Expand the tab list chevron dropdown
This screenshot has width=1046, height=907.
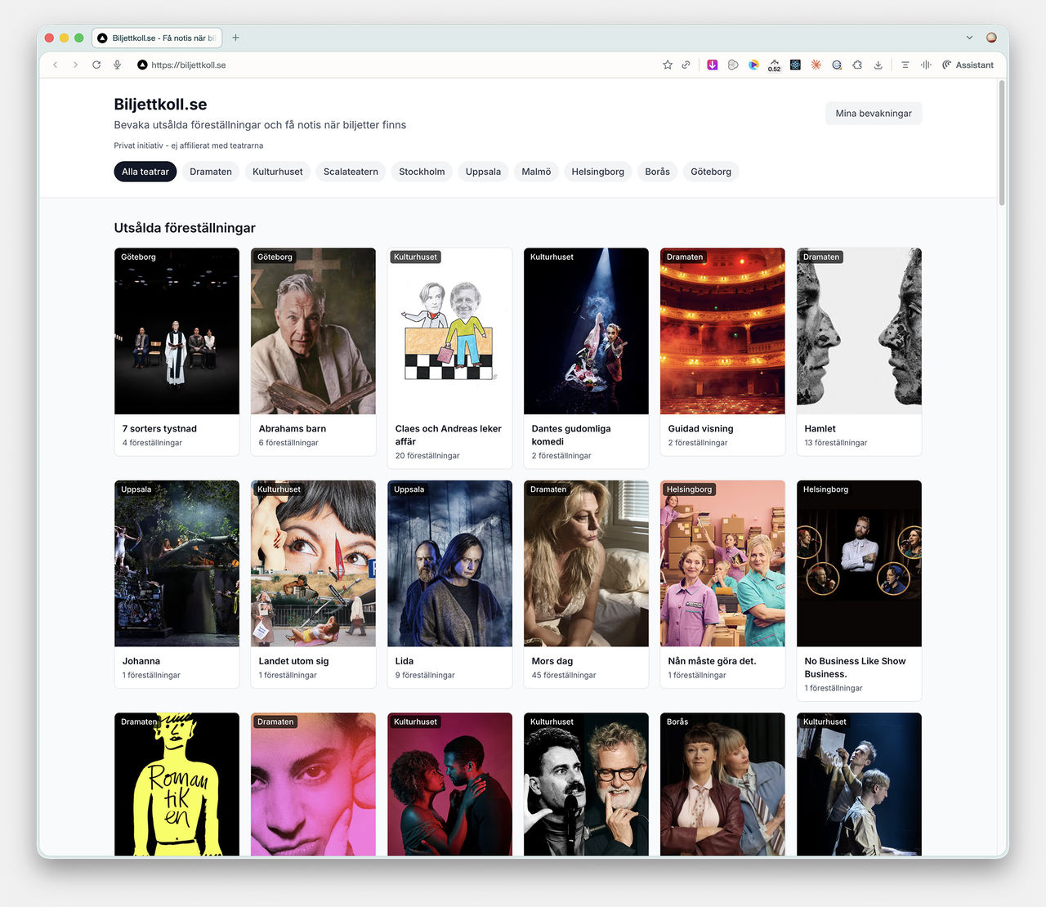(969, 38)
